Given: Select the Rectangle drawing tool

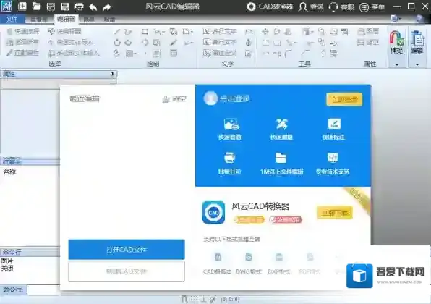Looking at the screenshot, I should tap(145, 32).
